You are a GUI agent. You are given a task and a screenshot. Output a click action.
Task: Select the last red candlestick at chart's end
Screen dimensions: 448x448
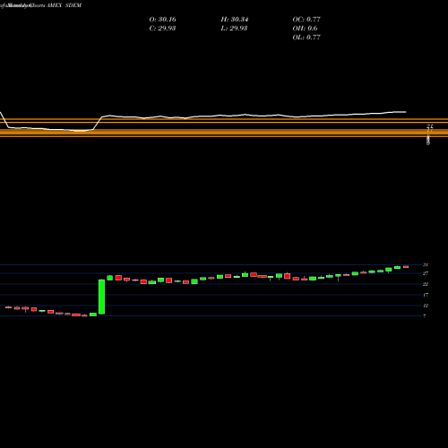point(406,267)
